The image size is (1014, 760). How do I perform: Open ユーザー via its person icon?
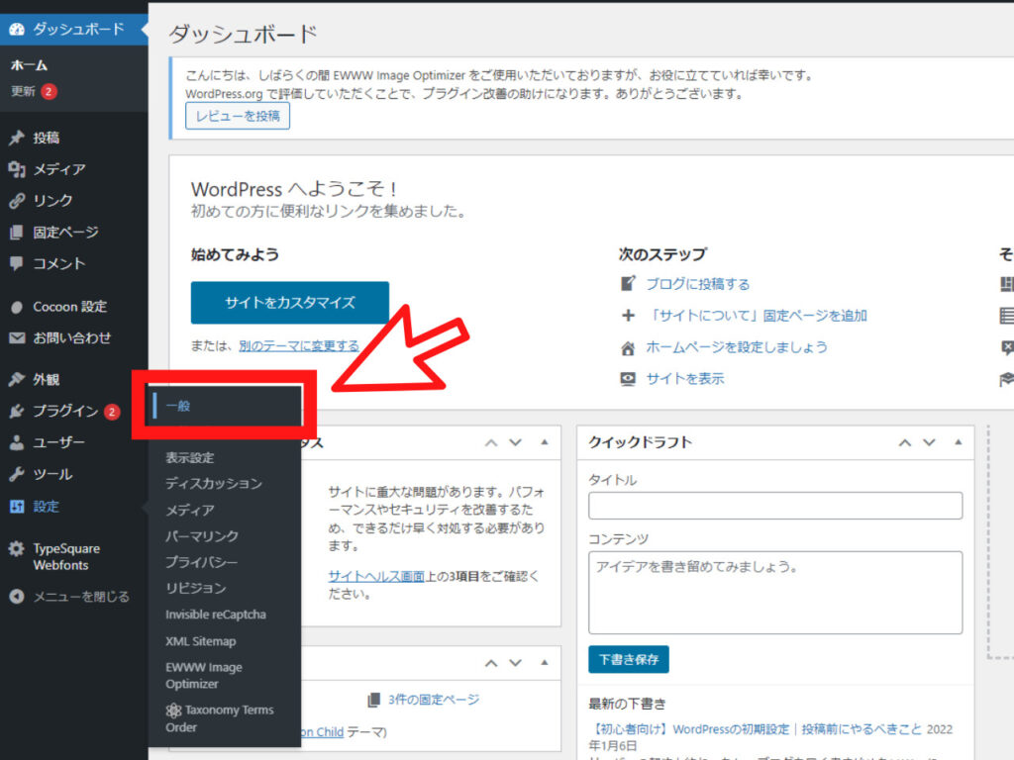pos(17,442)
